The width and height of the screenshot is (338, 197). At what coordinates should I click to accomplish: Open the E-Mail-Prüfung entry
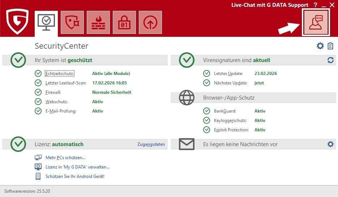pos(61,111)
